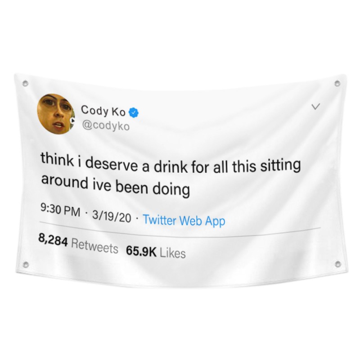The width and height of the screenshot is (360, 360).
Task: Click the small play arrow beside the avatar
Action: [72, 120]
